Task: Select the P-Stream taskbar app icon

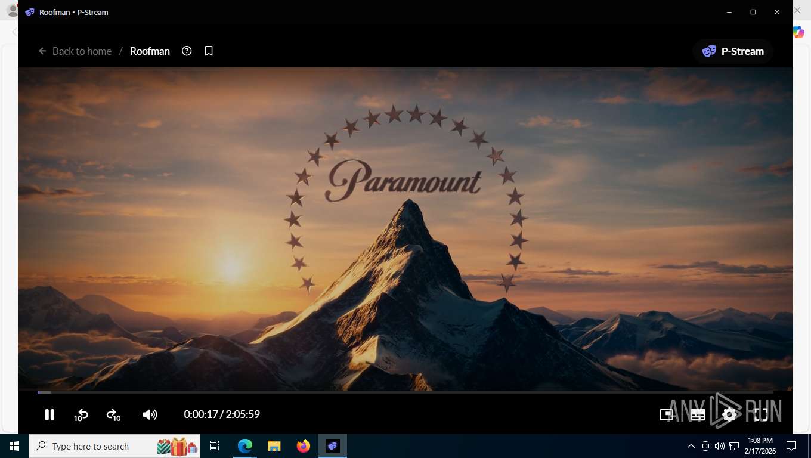Action: tap(333, 446)
